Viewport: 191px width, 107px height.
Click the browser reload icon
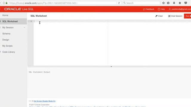coord(119,3)
